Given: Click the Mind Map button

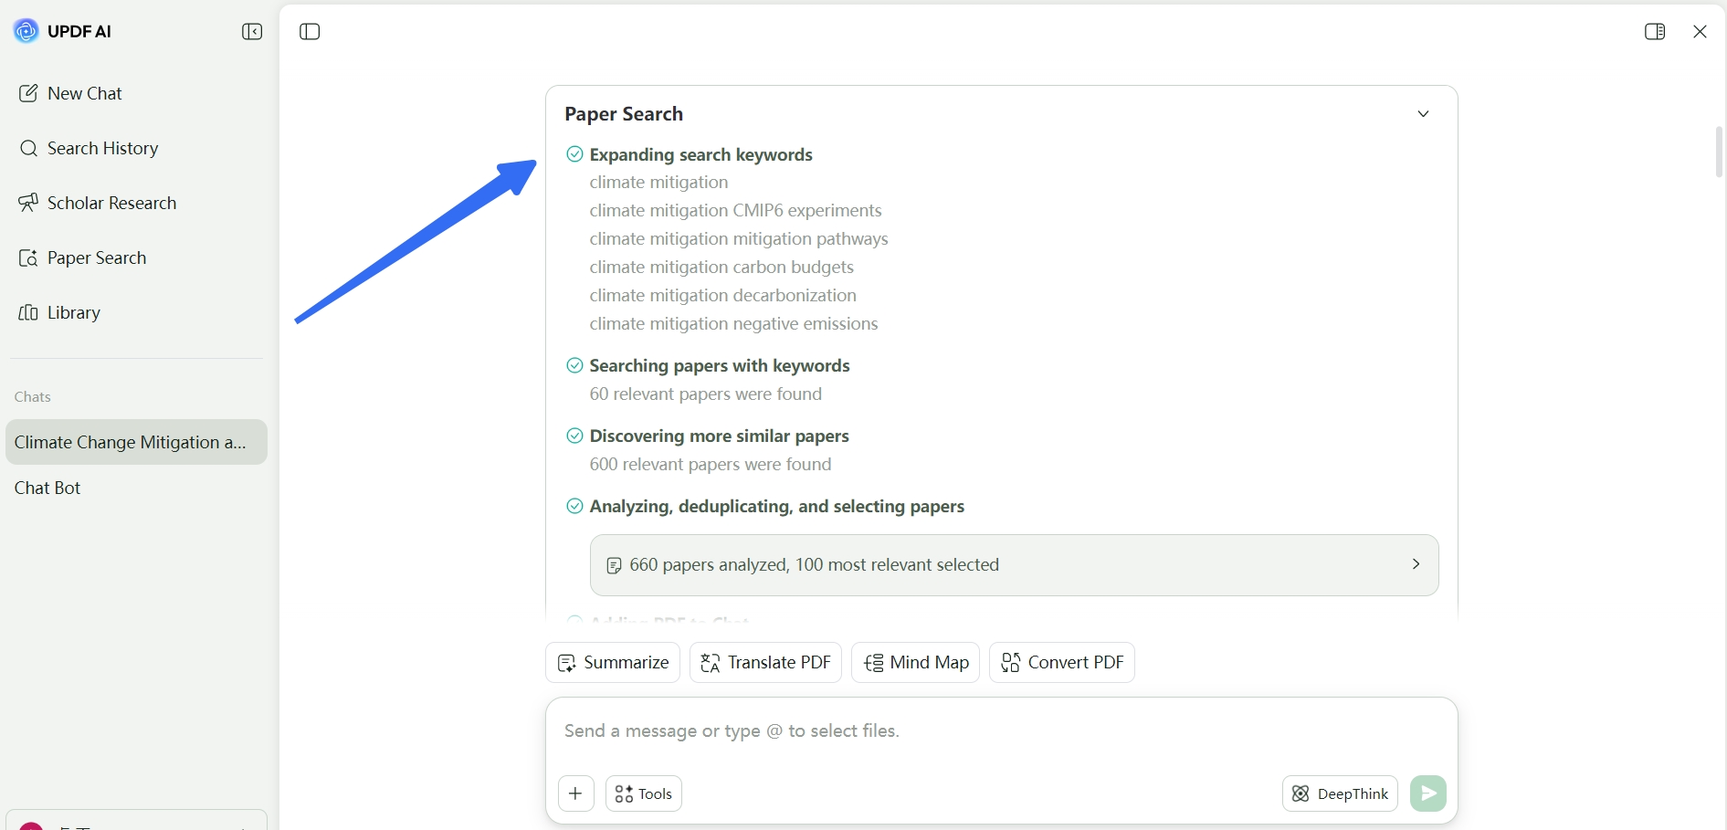Looking at the screenshot, I should click(915, 663).
